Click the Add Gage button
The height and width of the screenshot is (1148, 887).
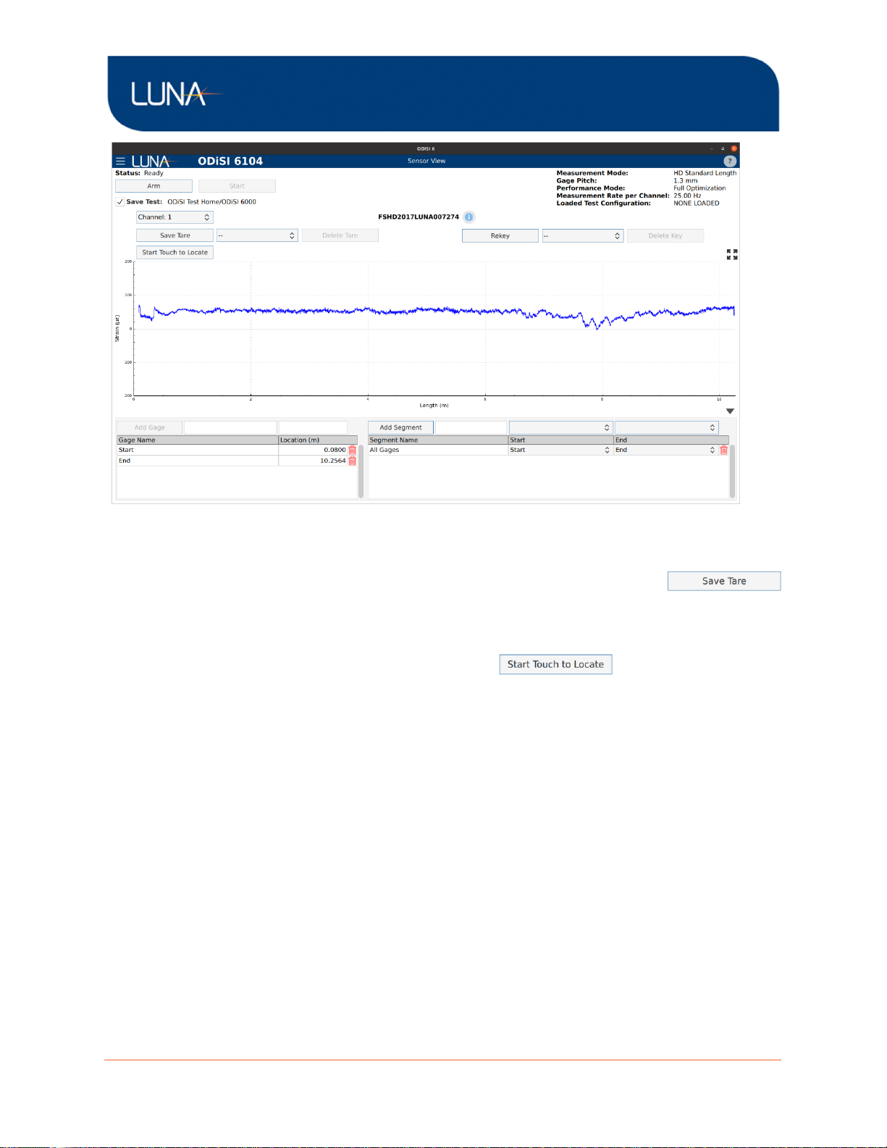click(149, 427)
